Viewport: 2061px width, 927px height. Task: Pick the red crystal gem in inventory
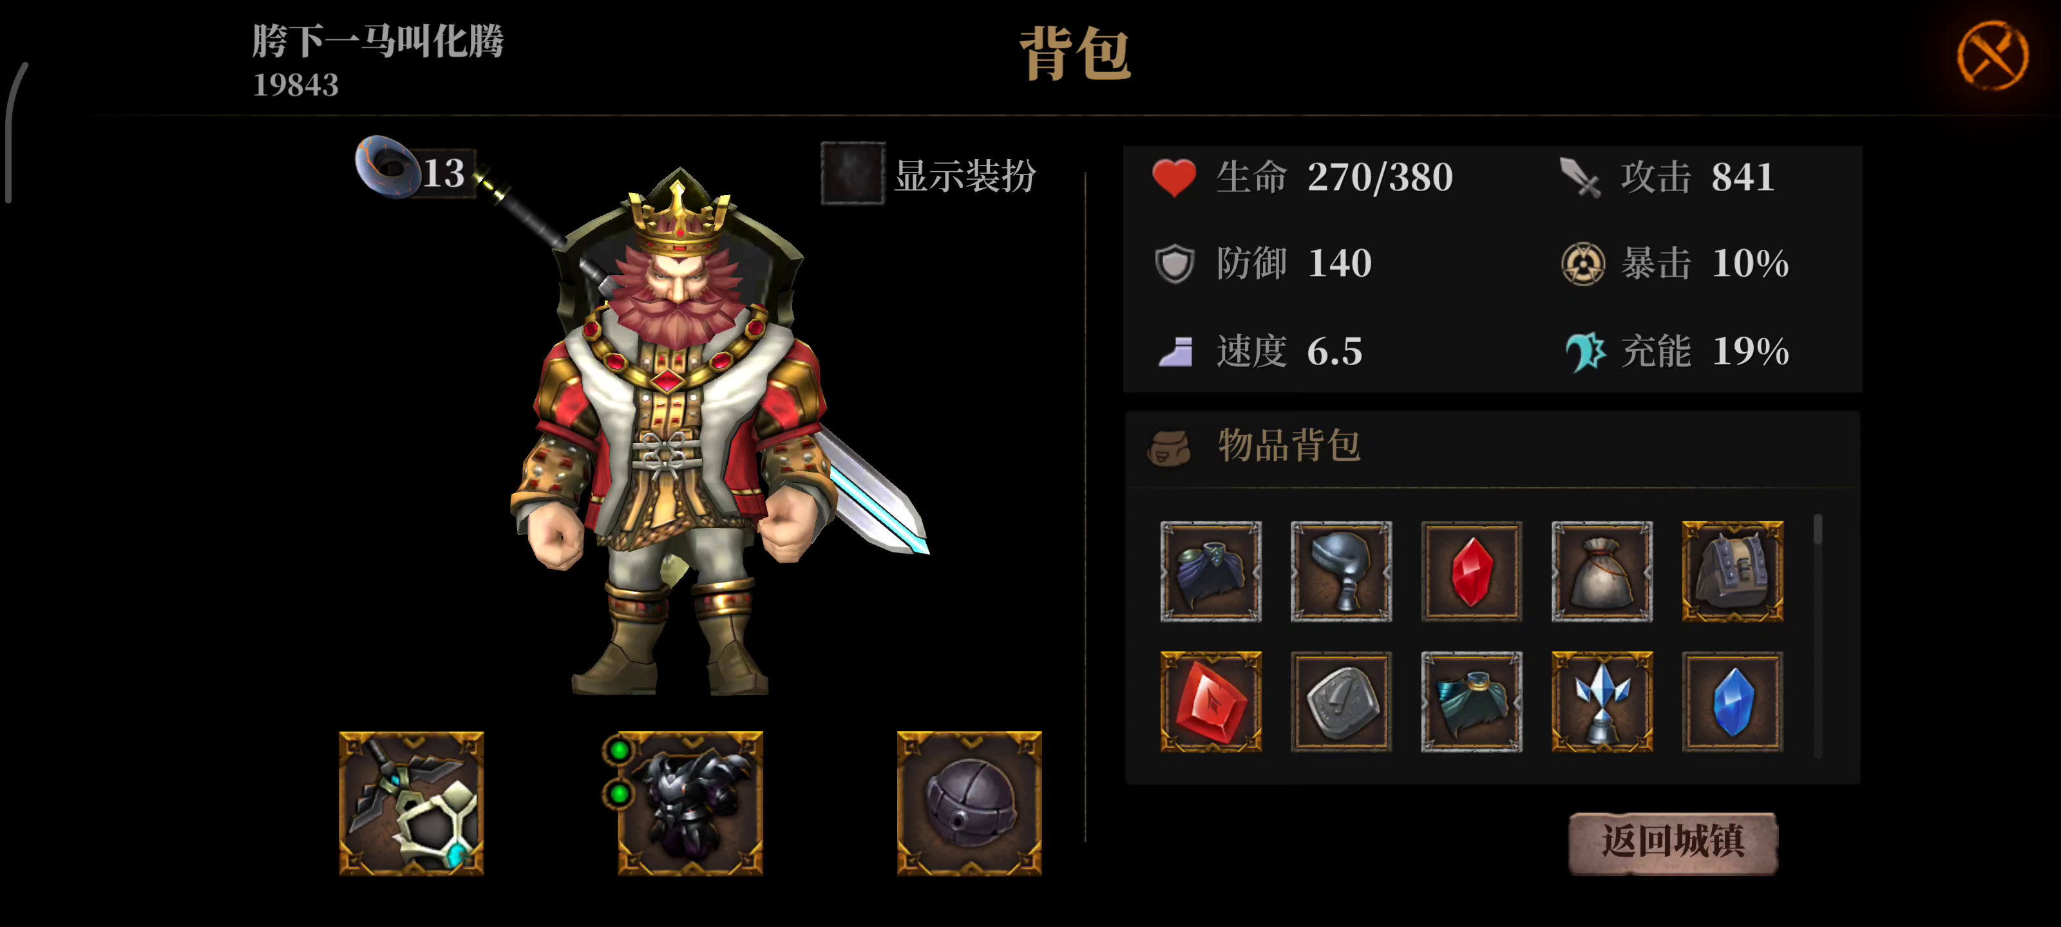tap(1471, 571)
